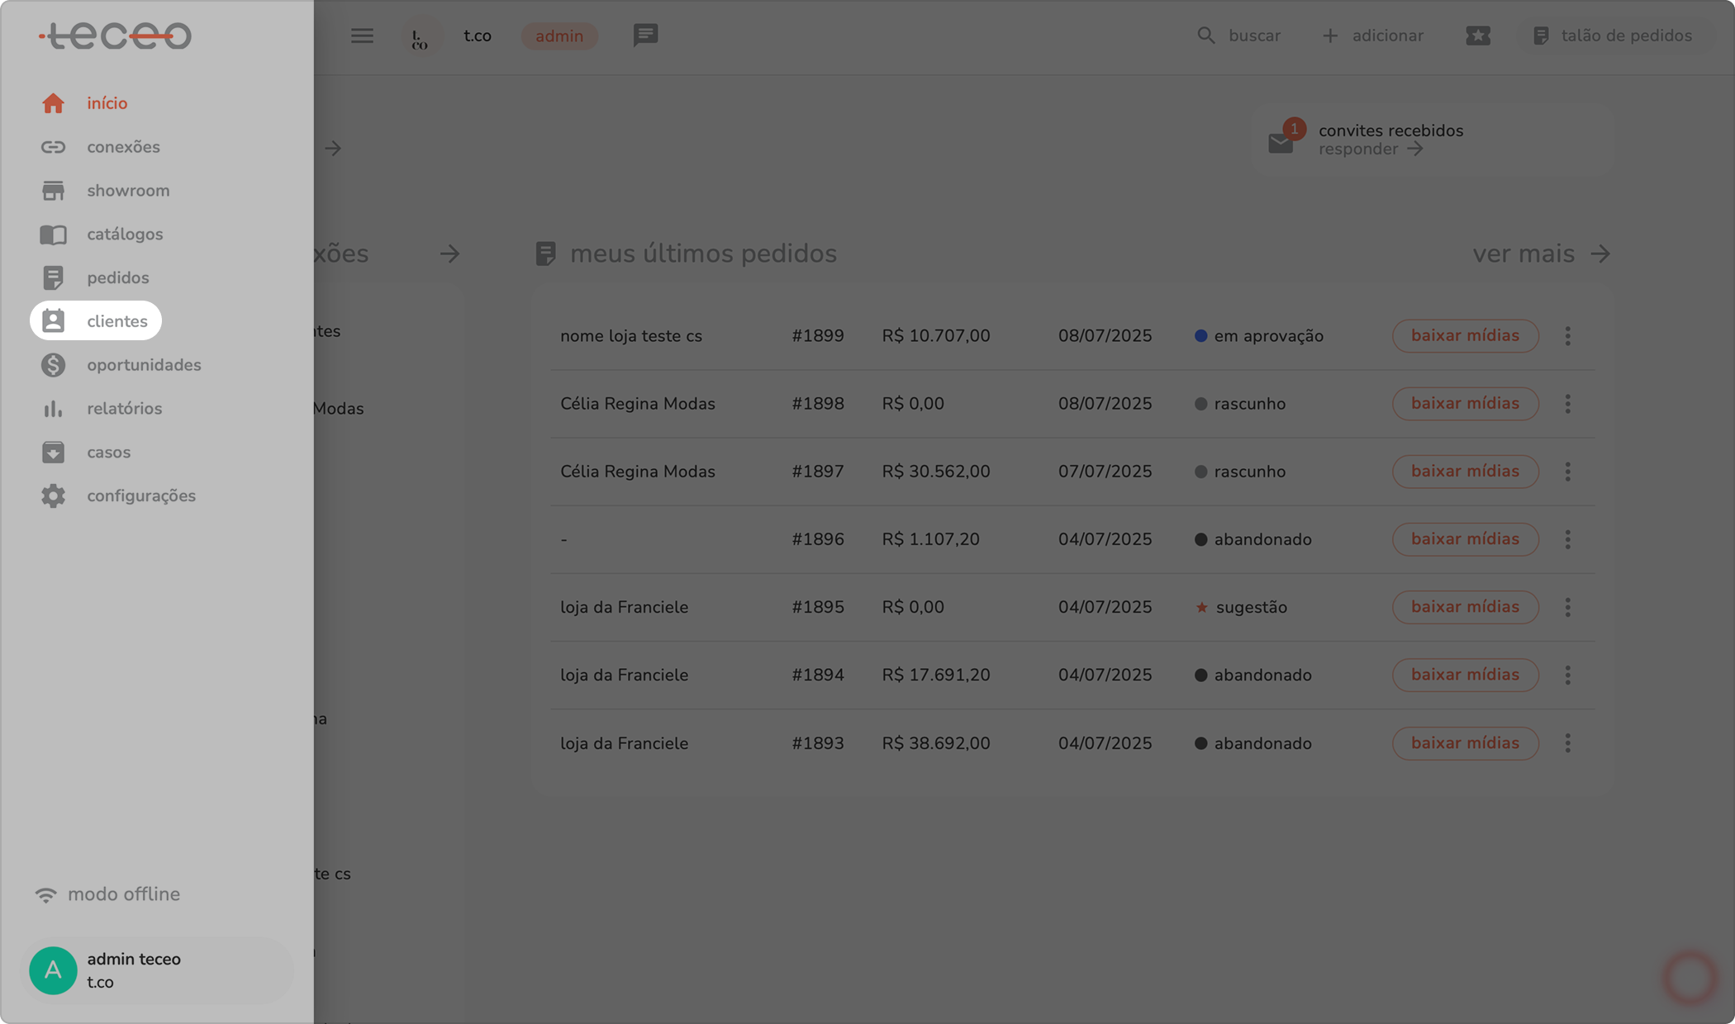Viewport: 1735px width, 1024px height.
Task: Open options menu for order #1899
Action: click(1567, 336)
